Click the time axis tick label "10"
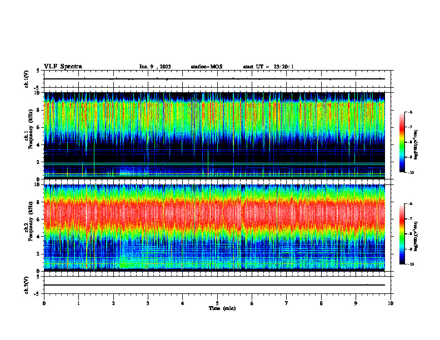This screenshot has height=340, width=440. click(x=391, y=303)
